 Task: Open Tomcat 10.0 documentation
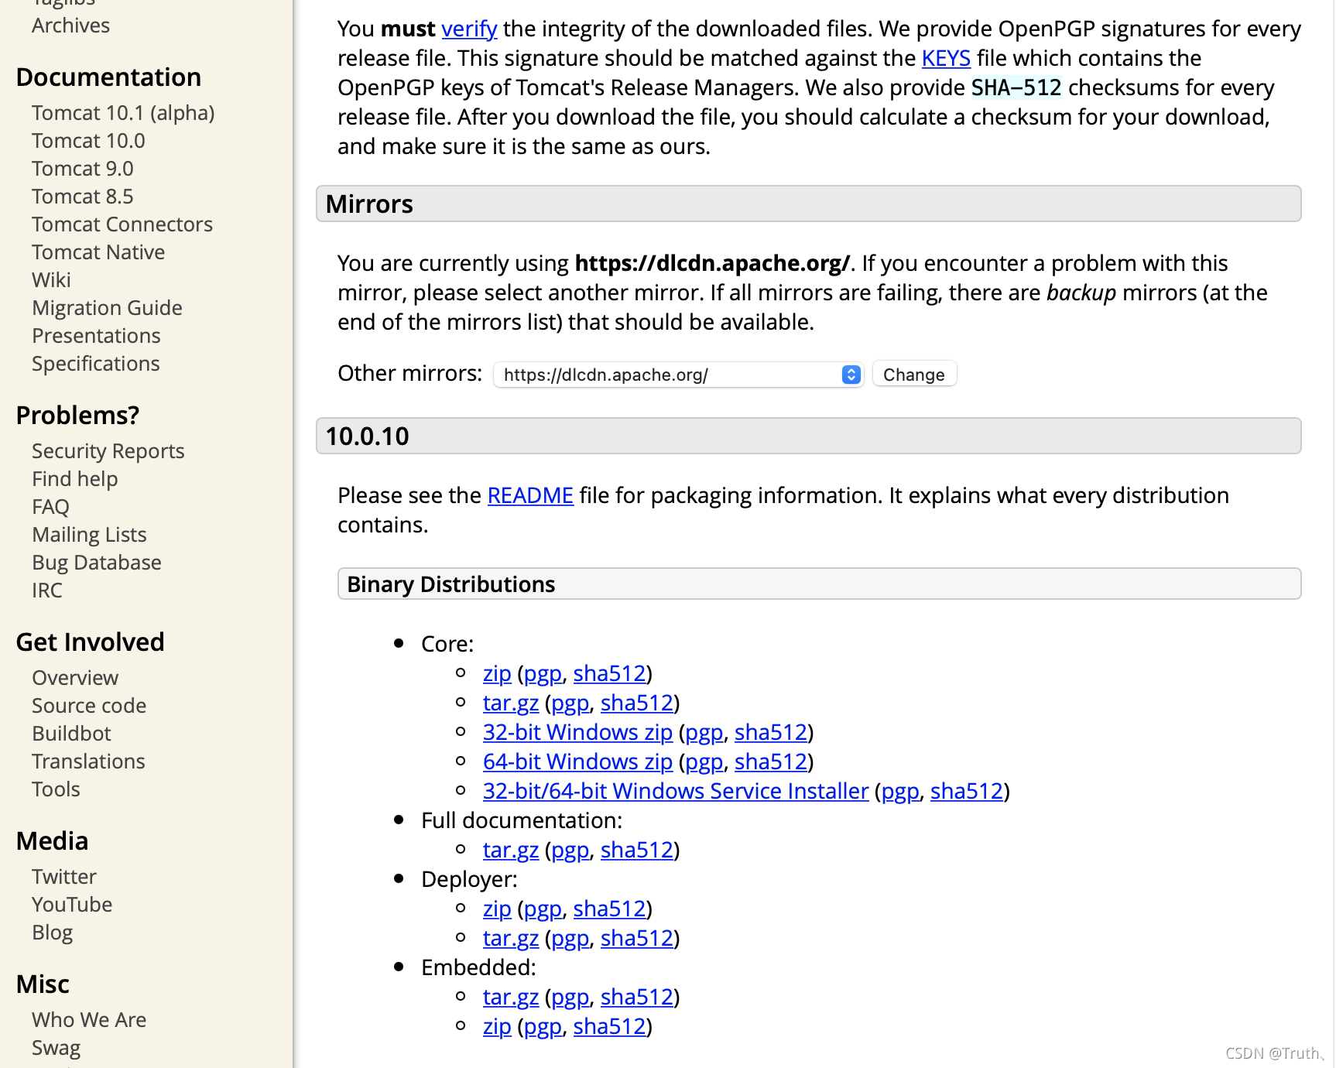(88, 141)
